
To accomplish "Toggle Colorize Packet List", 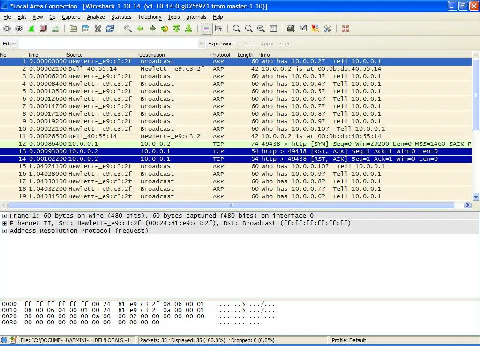I will click(207, 29).
